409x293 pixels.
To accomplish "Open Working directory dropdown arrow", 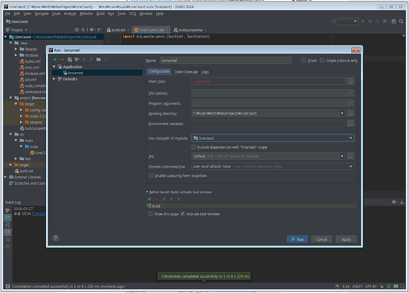I will click(x=342, y=113).
